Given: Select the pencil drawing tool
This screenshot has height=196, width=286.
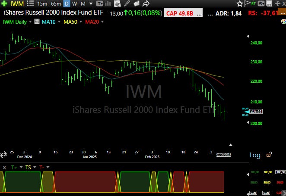Looking at the screenshot, I should coord(127,3).
